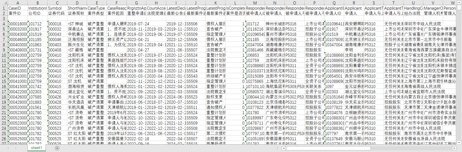Click the CaseType header cell
Viewport: 462px width, 152px height.
tap(97, 8)
